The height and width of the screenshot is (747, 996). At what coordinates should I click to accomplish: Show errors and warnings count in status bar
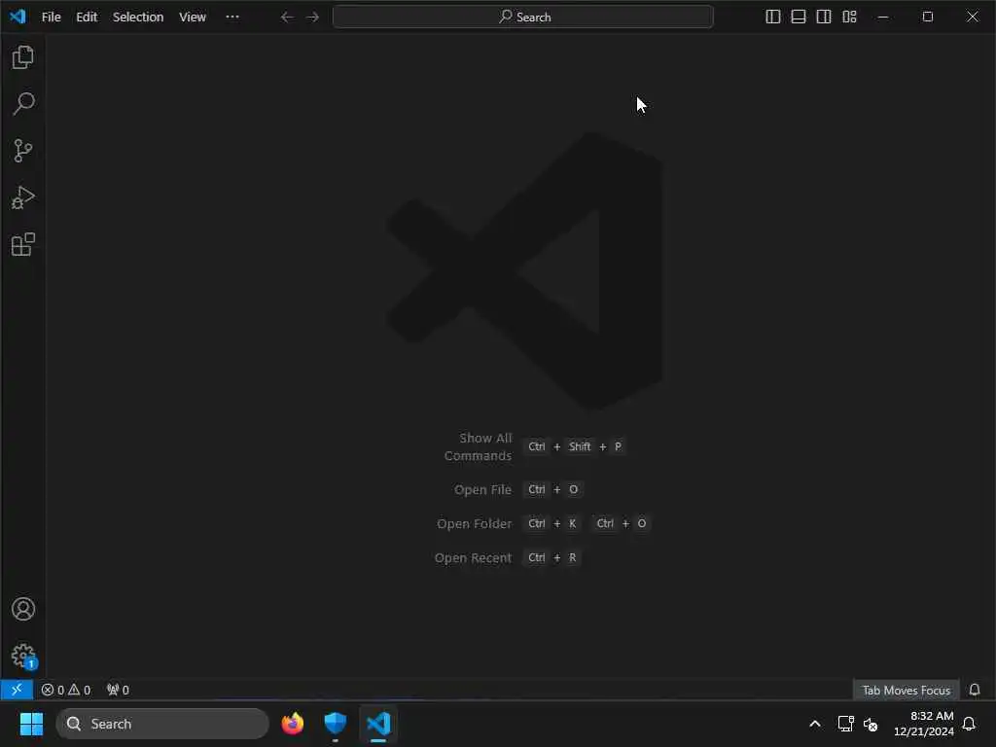66,690
